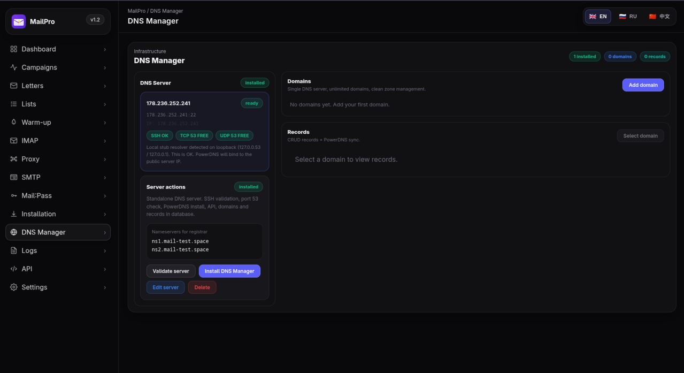Screen dimensions: 684x373
Task: Expand the Lists menu chevron
Action: click(105, 104)
